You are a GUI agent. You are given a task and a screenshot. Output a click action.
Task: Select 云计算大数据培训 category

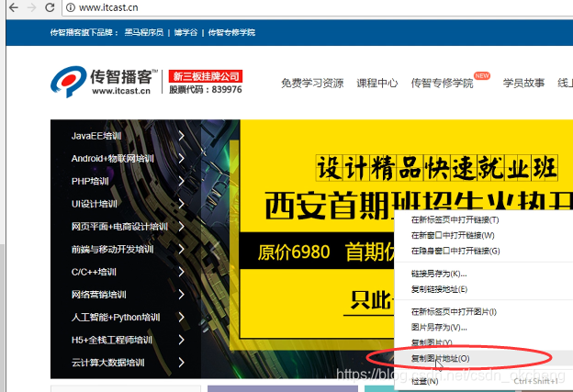click(108, 363)
